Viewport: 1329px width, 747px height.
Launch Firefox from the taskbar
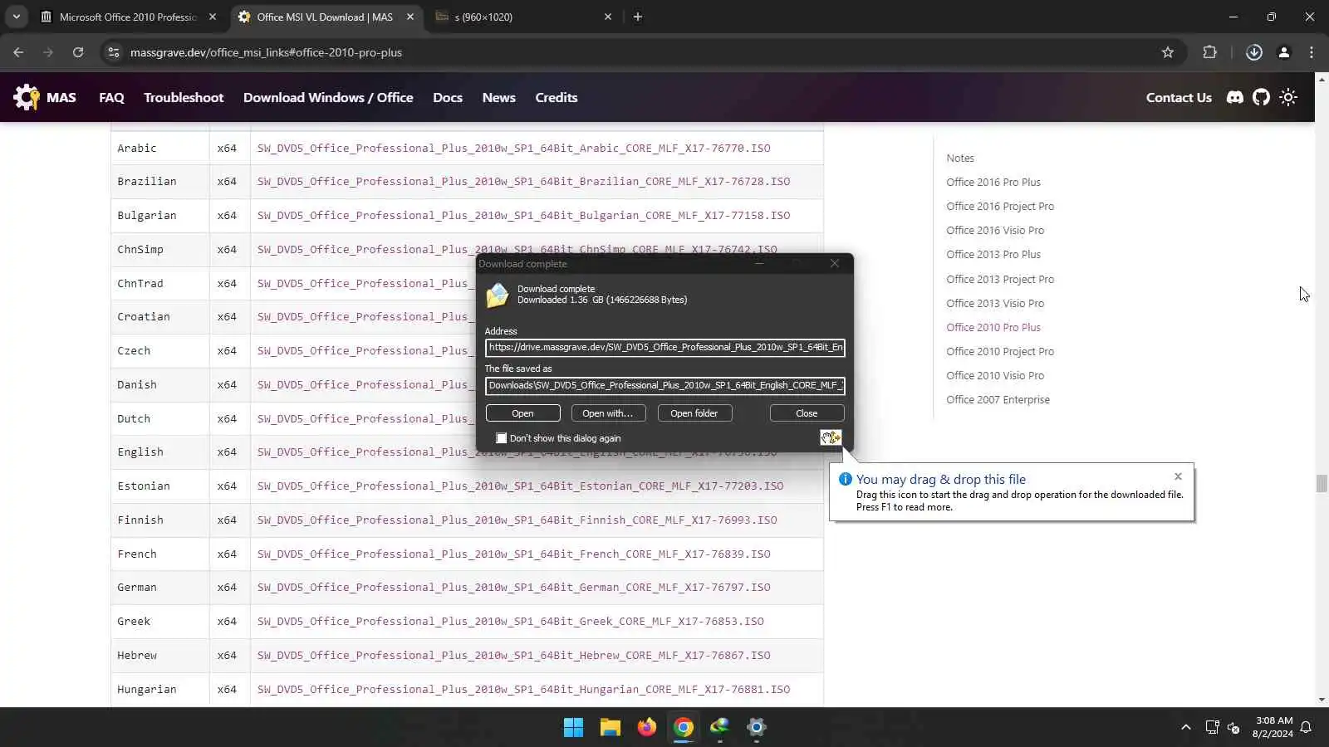(647, 728)
